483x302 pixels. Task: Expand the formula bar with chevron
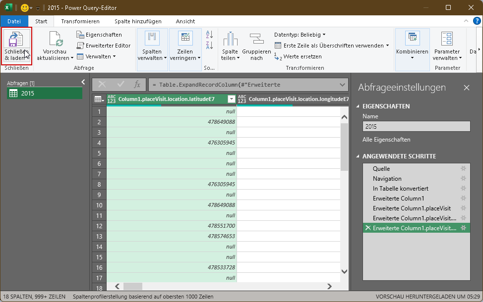342,85
